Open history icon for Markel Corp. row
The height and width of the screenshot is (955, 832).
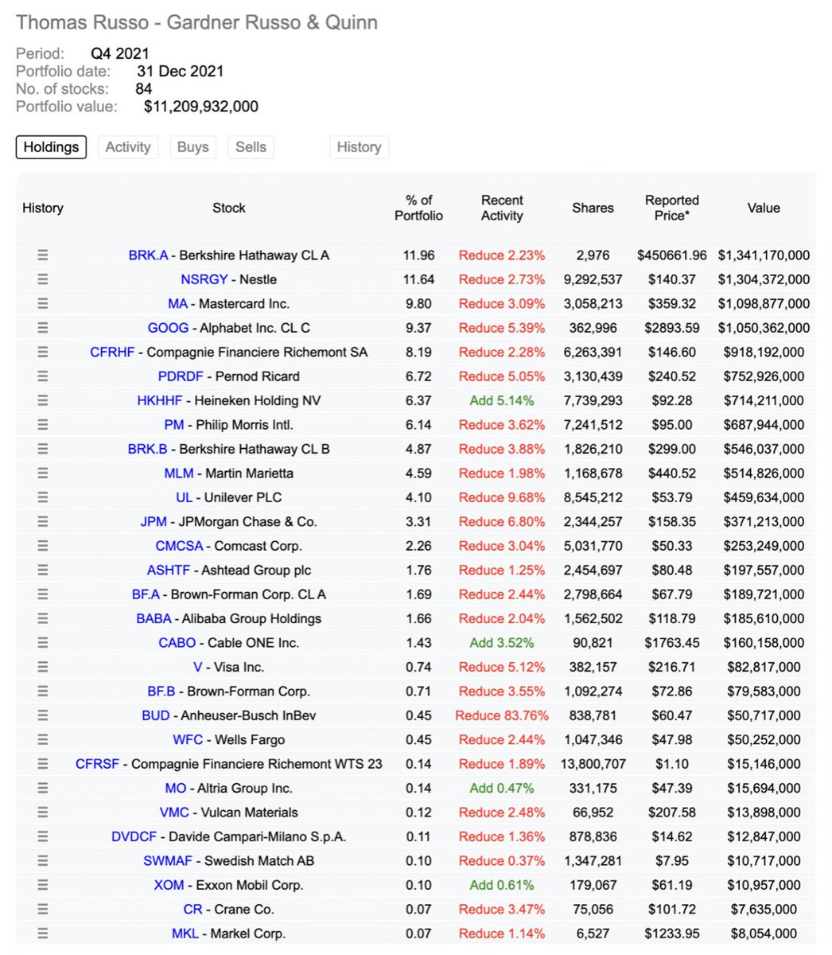[43, 934]
